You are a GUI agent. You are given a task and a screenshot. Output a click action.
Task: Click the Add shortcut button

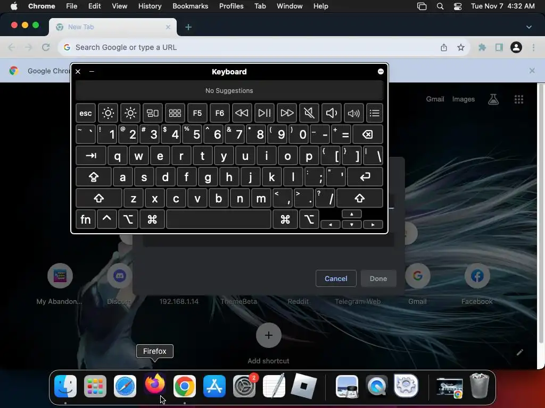(268, 335)
